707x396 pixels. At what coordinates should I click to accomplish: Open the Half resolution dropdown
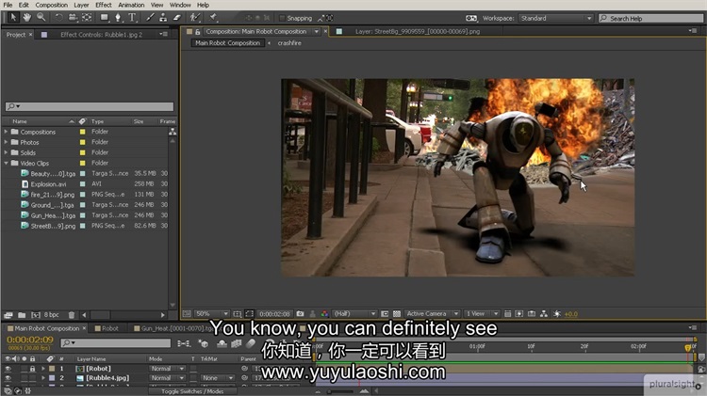pyautogui.click(x=354, y=313)
